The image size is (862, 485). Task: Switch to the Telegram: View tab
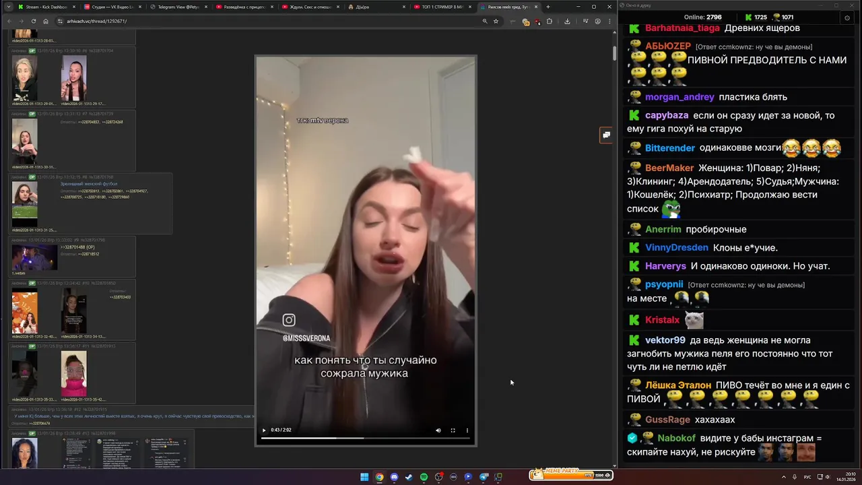[177, 7]
